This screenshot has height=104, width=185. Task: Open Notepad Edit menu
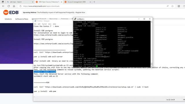click(39, 24)
